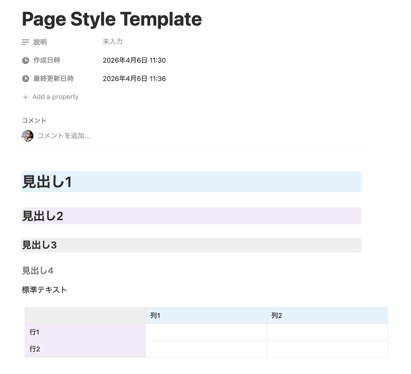Open the 作成日時 property label
Screen dimensions: 411x374
[47, 60]
